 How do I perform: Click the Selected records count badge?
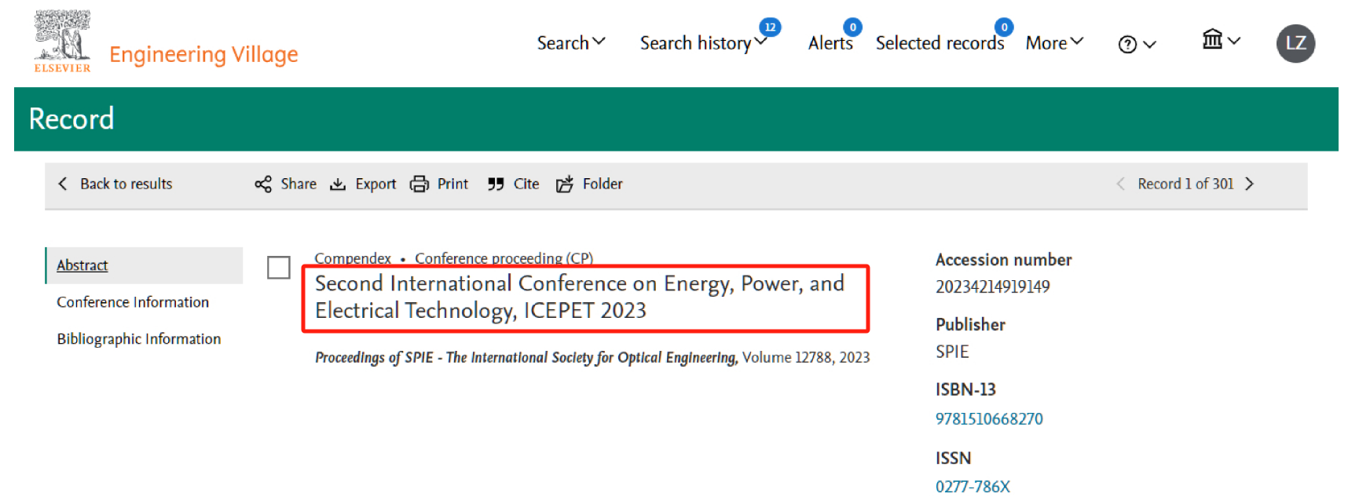tap(1004, 27)
